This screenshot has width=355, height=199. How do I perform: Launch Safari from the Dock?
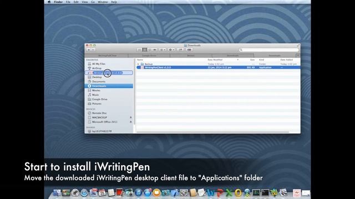point(84,193)
